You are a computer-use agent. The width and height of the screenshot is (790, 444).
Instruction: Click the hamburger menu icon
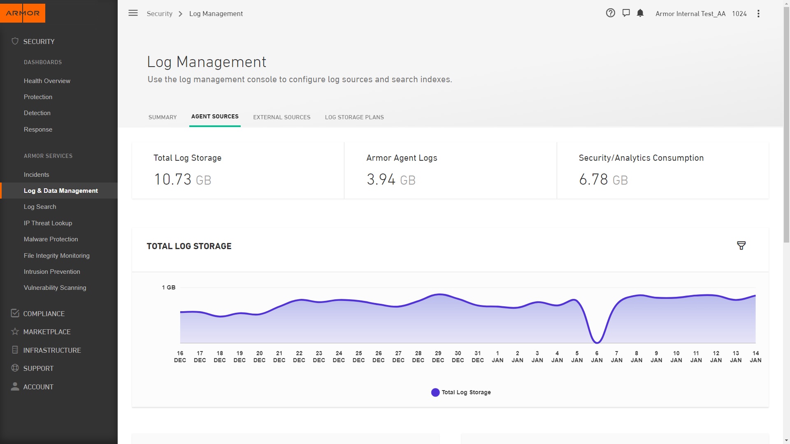pyautogui.click(x=133, y=13)
